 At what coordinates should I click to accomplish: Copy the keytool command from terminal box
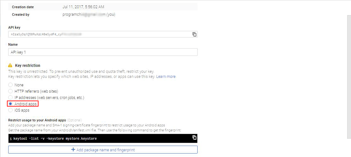point(194,137)
